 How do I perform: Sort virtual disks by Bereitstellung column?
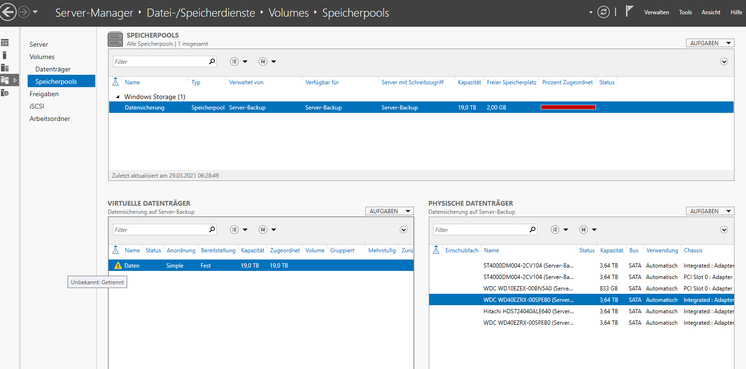point(218,250)
